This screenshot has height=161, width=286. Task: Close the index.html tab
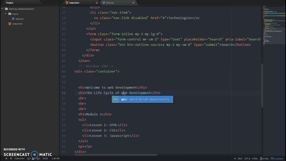point(97,3)
